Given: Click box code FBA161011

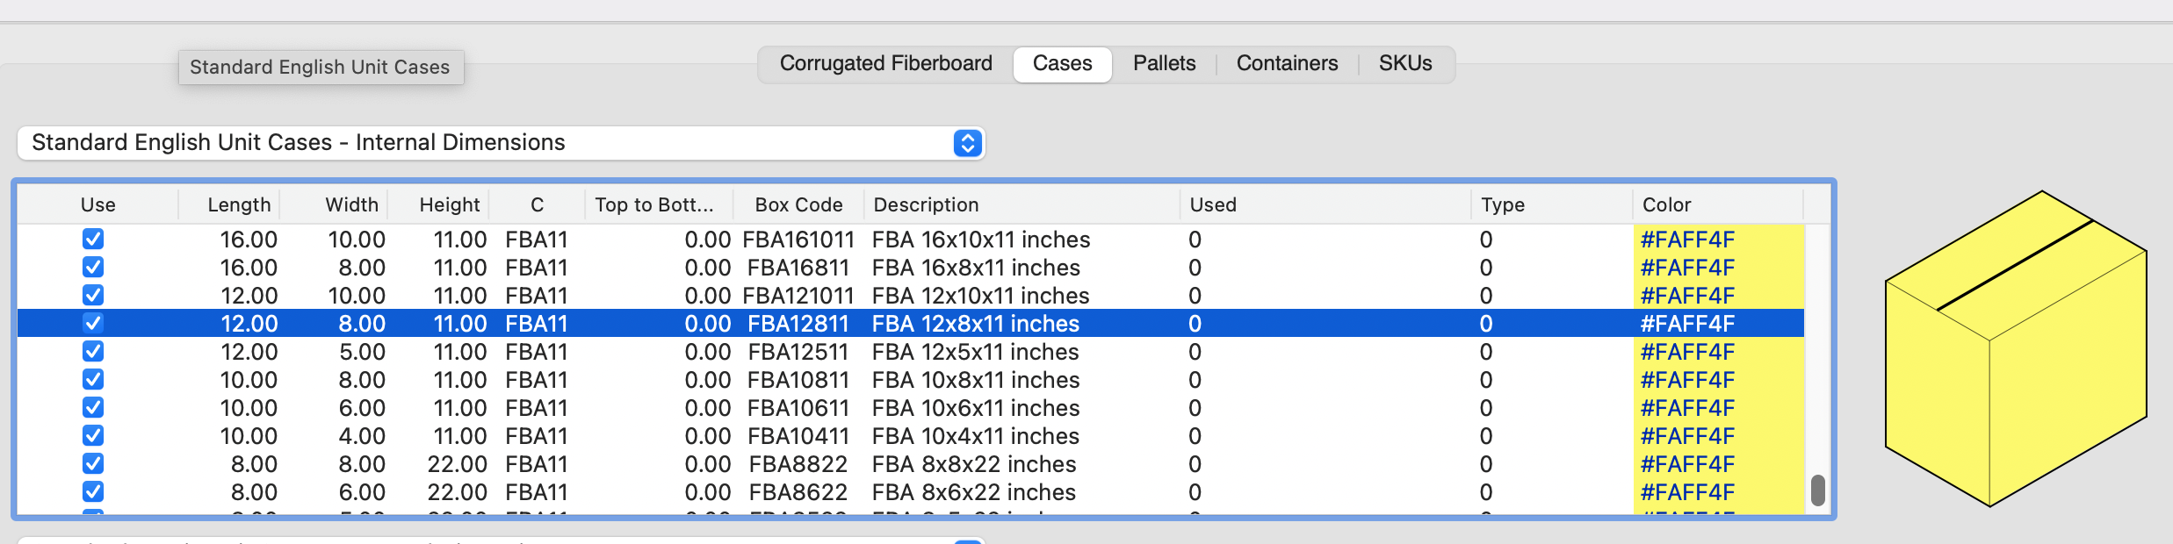Looking at the screenshot, I should point(798,240).
